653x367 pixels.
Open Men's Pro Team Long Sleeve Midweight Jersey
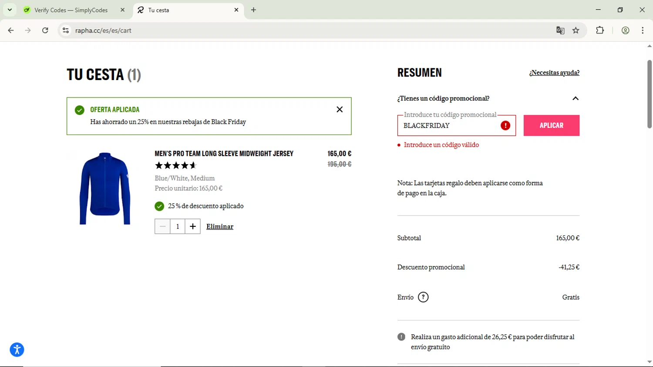click(224, 154)
